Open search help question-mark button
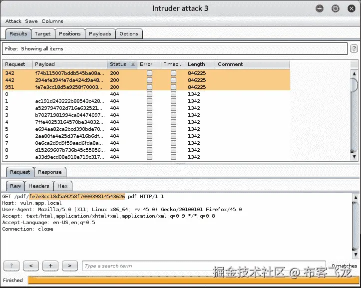Viewport: 361px width, 288px height. 11,266
